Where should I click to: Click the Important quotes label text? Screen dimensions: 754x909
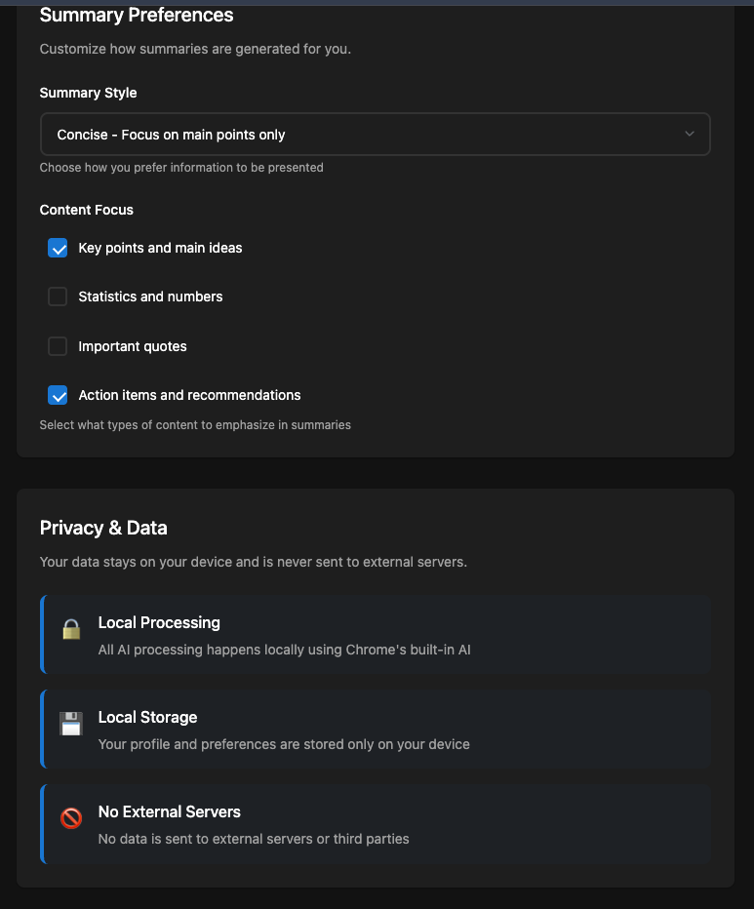coord(133,346)
